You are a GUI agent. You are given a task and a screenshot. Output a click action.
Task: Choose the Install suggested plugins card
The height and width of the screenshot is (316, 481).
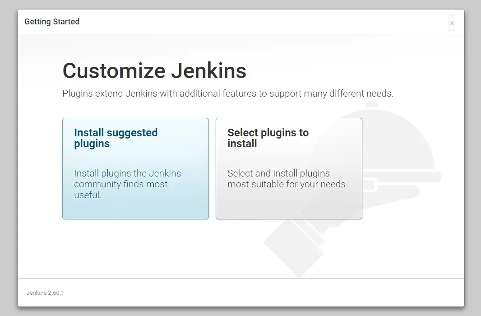point(135,168)
